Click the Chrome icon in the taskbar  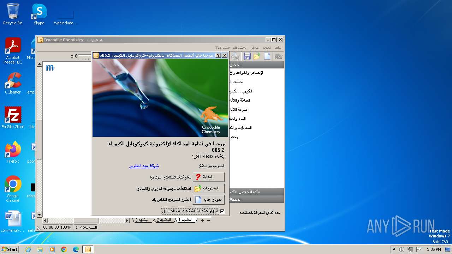tap(64, 249)
